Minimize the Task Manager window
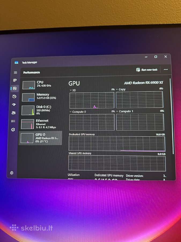Screen dimensions: 181x242 coord(146,57)
